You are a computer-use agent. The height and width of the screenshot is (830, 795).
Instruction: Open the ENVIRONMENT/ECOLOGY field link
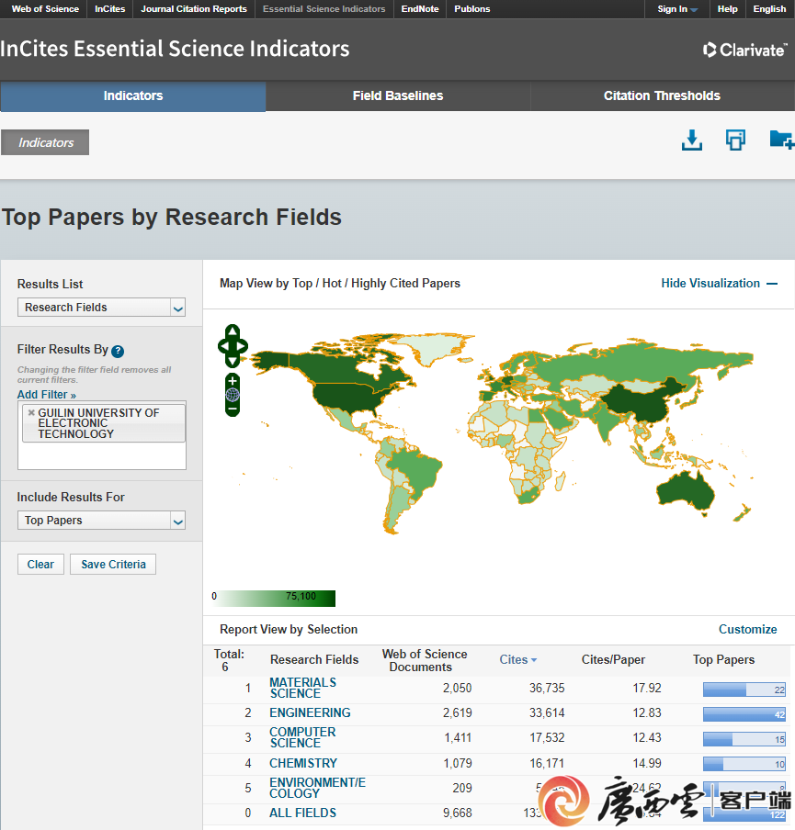[x=317, y=788]
